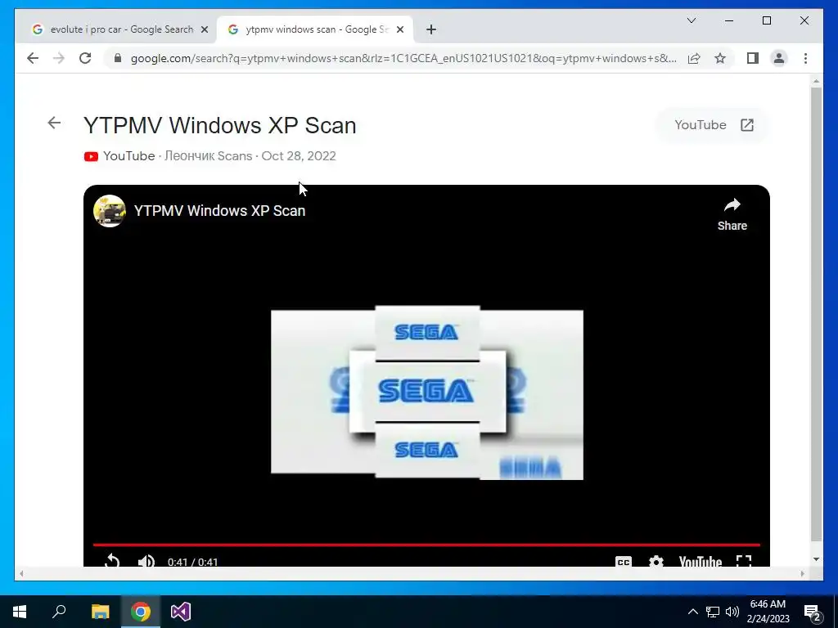Open Visual Studio from the taskbar
The height and width of the screenshot is (628, 838).
tap(181, 612)
